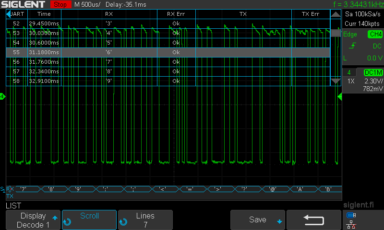Image resolution: width=384 pixels, height=230 pixels.
Task: Select the Lines 7 setting
Action: tap(145, 220)
